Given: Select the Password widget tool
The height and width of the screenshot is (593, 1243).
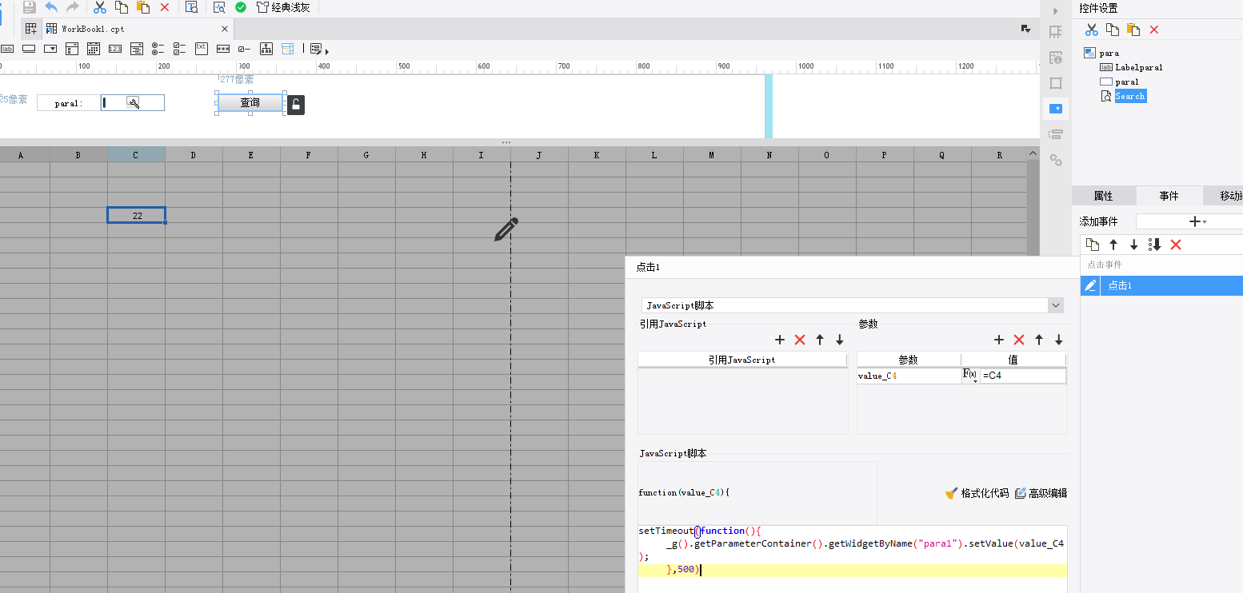Looking at the screenshot, I should tap(223, 49).
